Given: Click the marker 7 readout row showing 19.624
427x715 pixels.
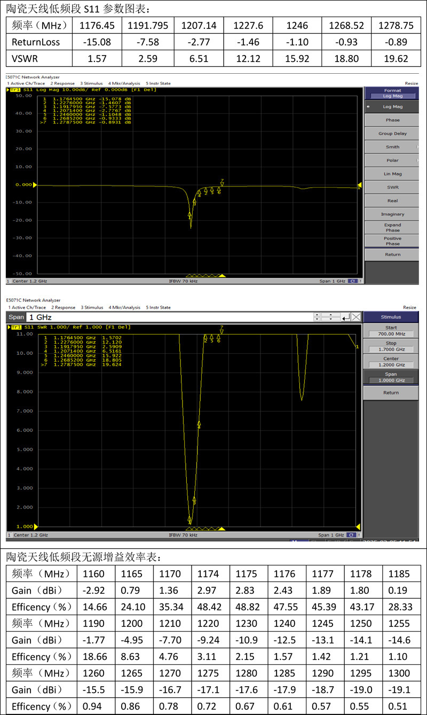Looking at the screenshot, I should click(x=81, y=364).
